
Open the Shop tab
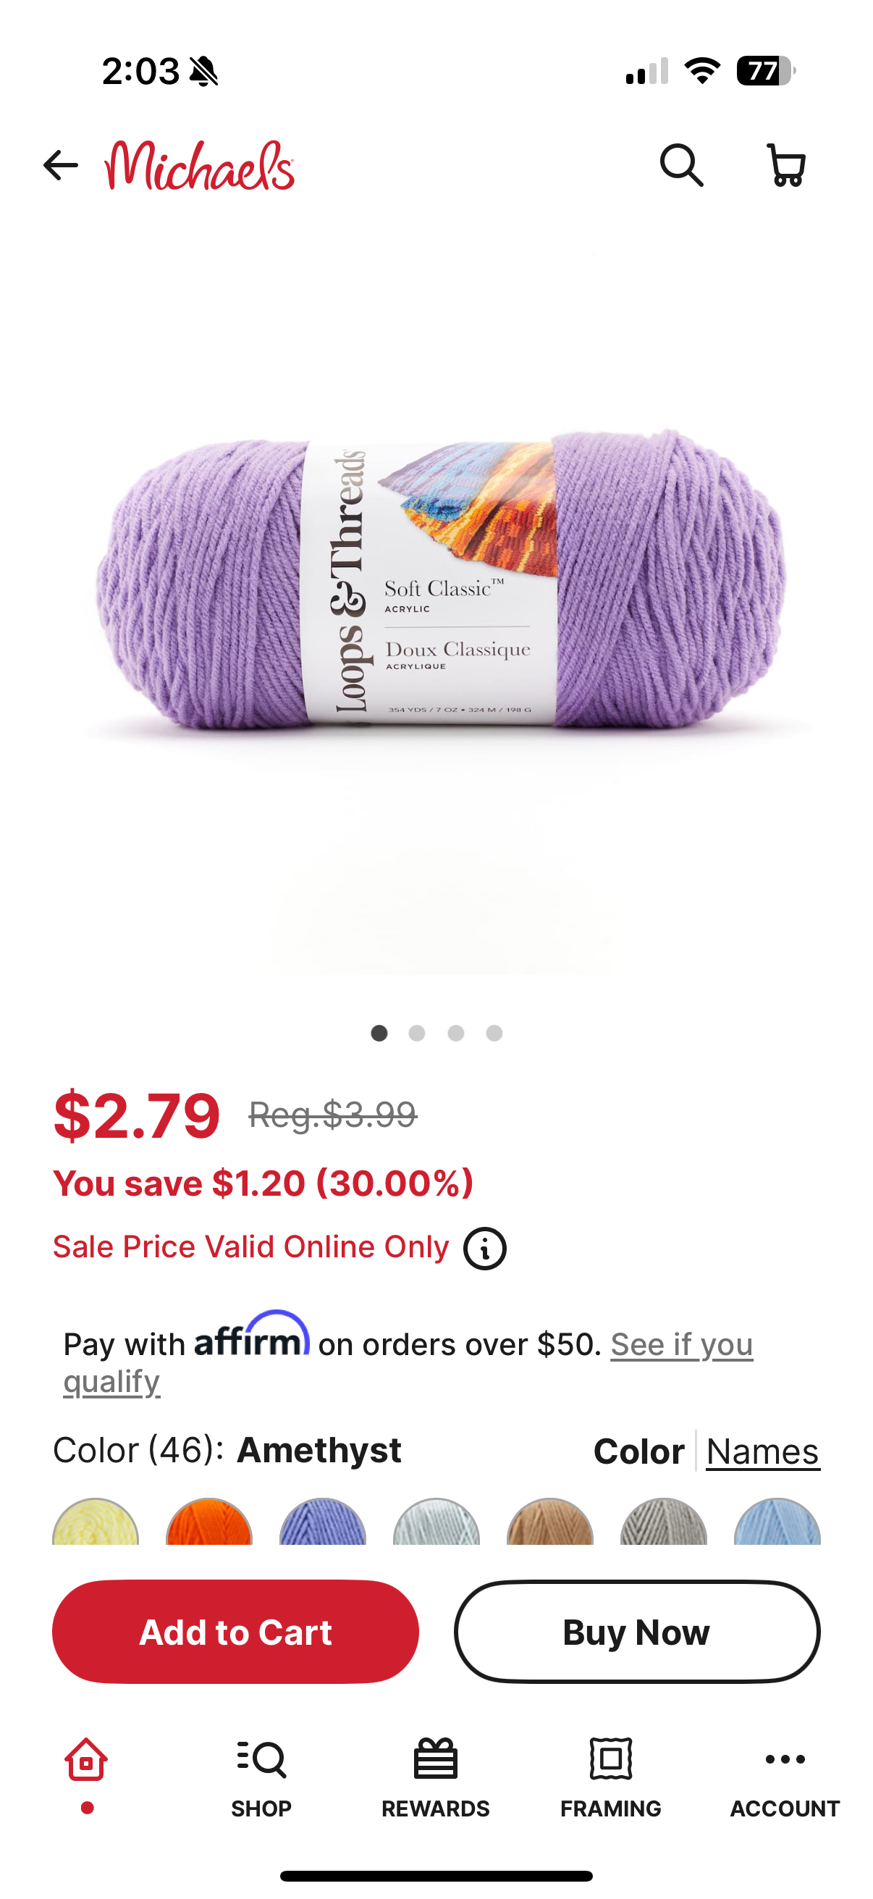click(261, 1777)
